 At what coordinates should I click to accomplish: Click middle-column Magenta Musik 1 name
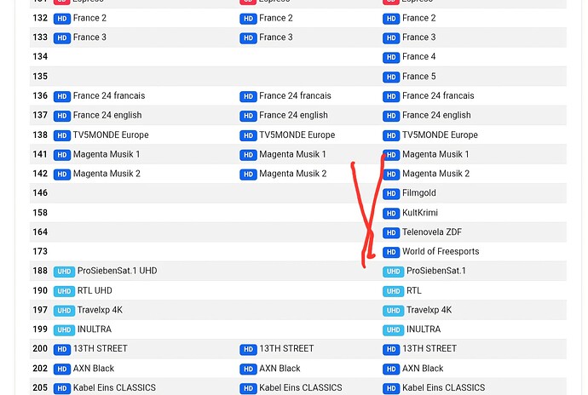pyautogui.click(x=292, y=154)
